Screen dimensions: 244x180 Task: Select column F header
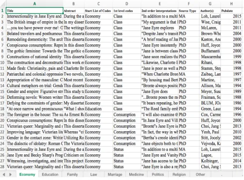(189, 4)
